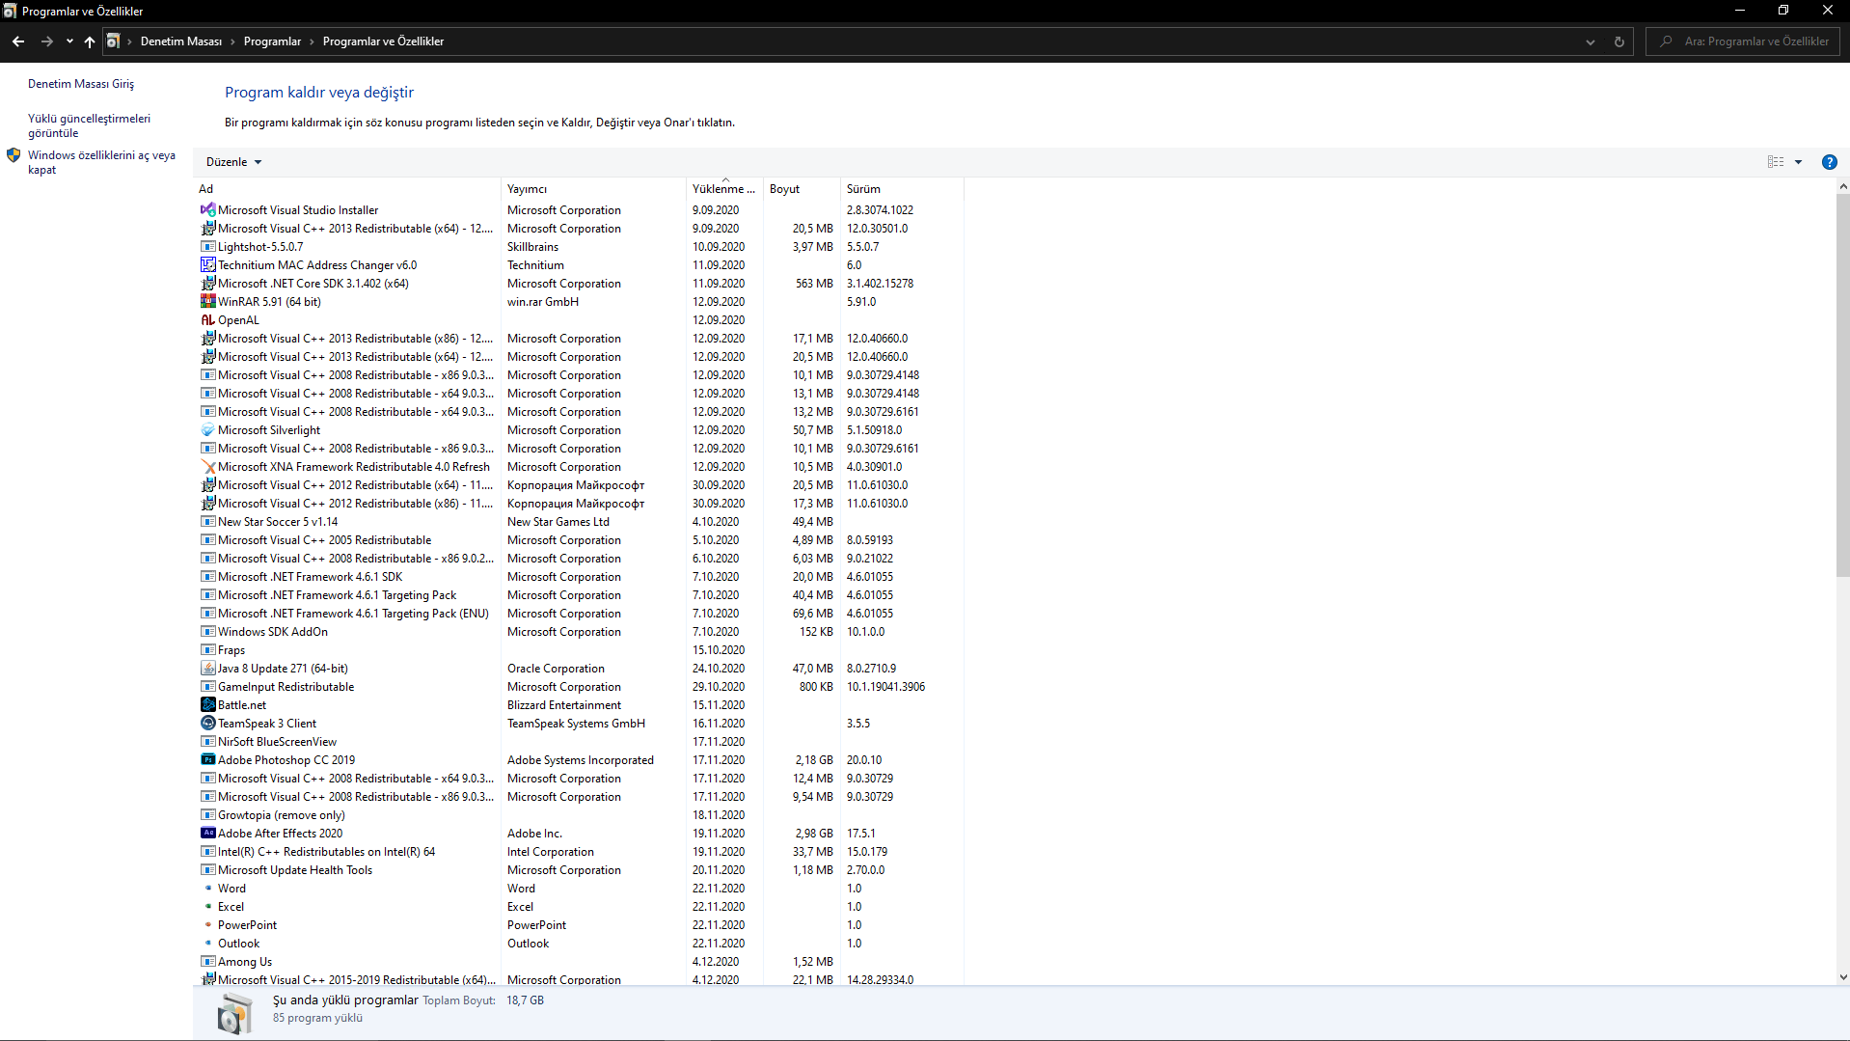Expand the chevron after Programlar breadcrumb
This screenshot has width=1850, height=1041.
tap(312, 41)
